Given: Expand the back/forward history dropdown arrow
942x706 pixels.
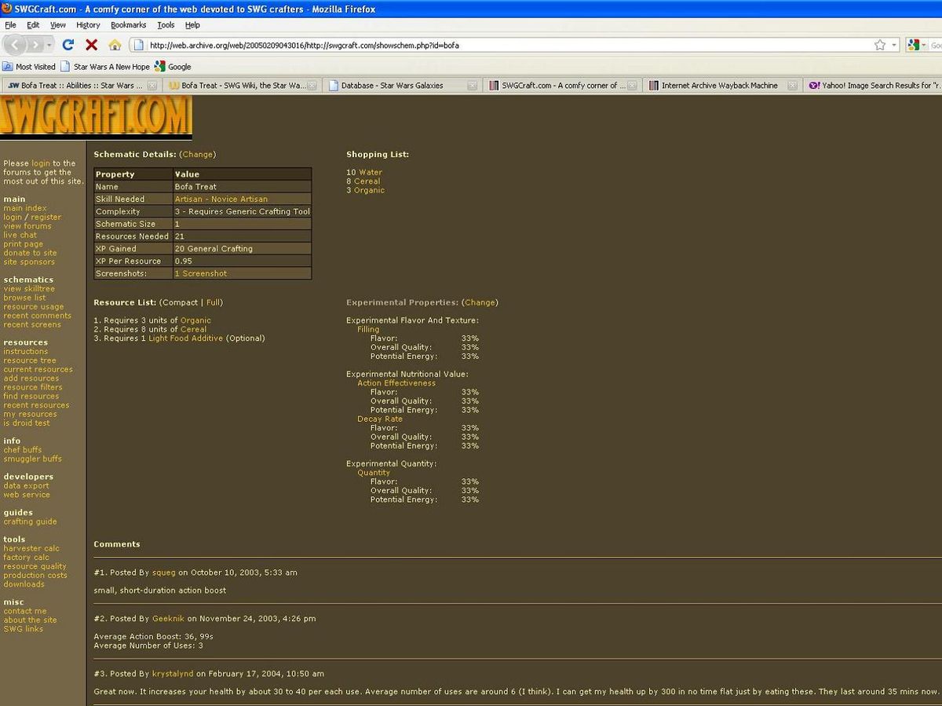Looking at the screenshot, I should [50, 45].
